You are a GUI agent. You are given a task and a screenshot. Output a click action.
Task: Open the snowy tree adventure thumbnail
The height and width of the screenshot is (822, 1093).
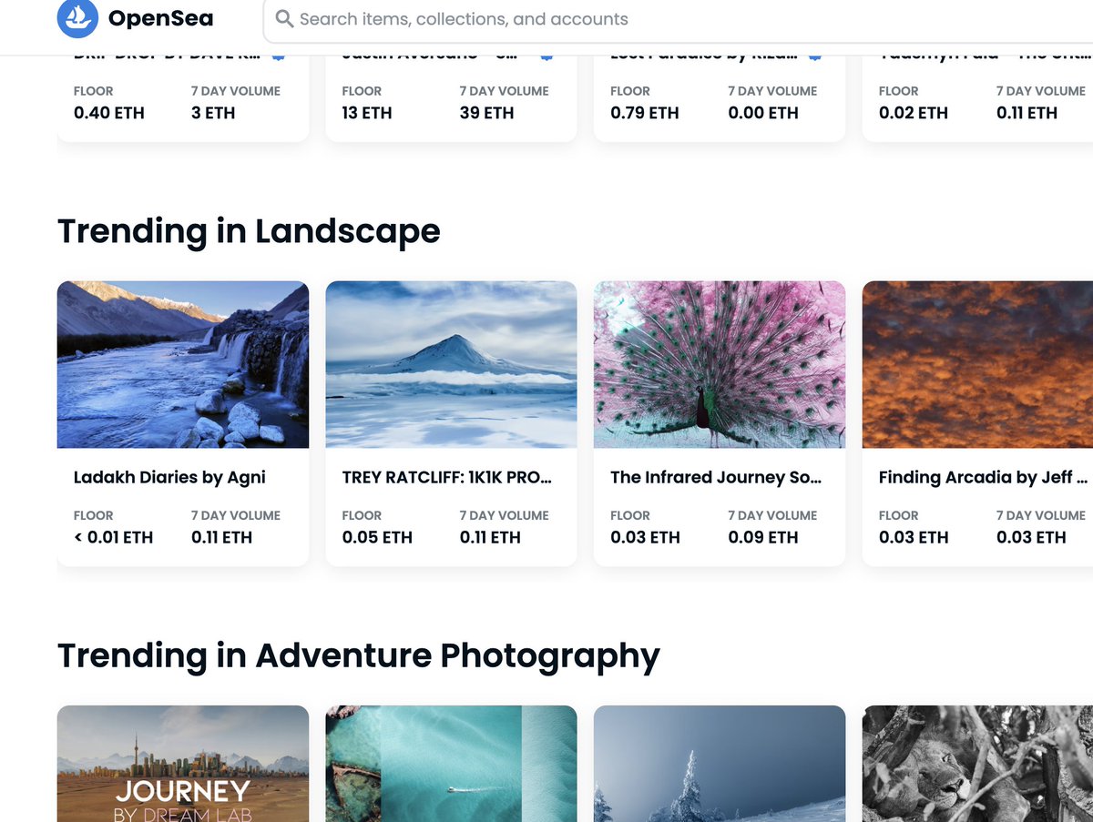(720, 764)
